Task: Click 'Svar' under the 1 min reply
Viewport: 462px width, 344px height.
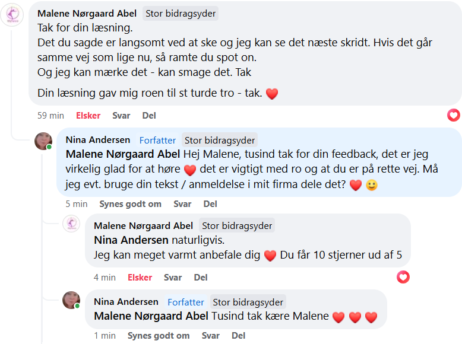Action: tap(211, 335)
